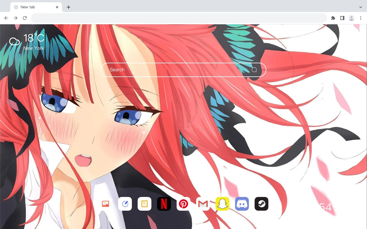367x229 pixels.
Task: Launch the Netflix shortcut
Action: coord(164,204)
